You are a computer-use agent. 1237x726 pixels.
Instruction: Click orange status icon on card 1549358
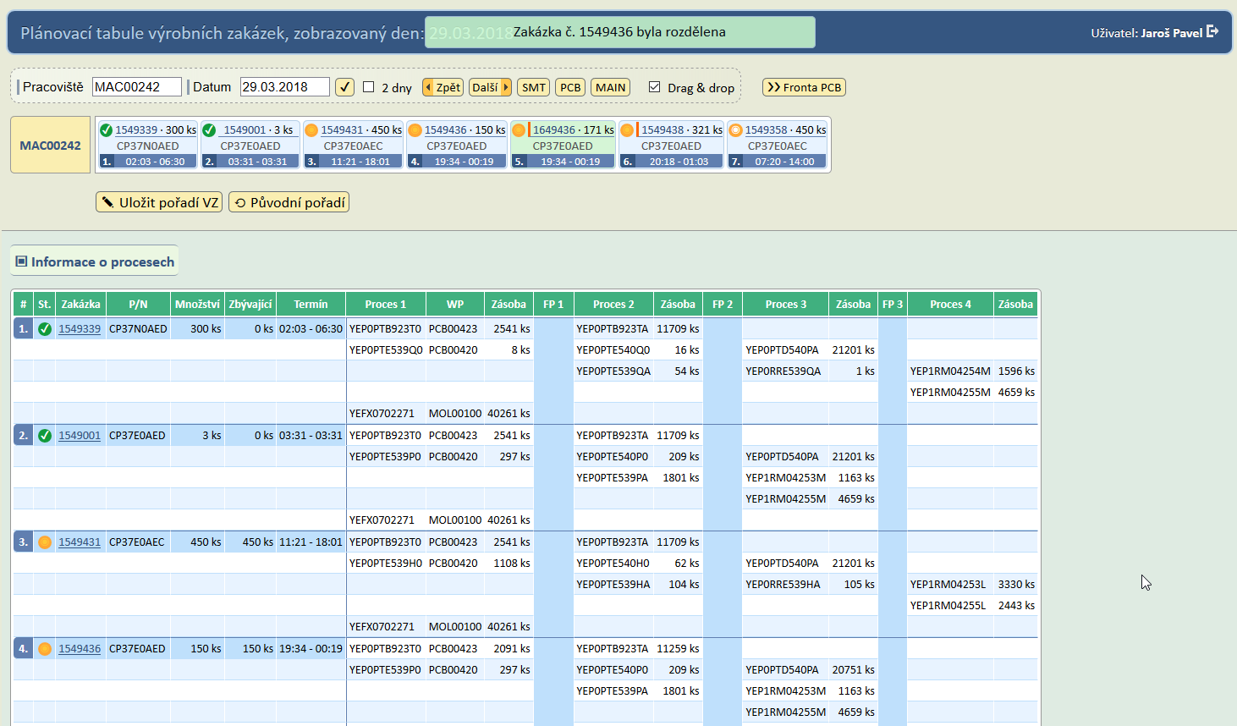[x=735, y=130]
